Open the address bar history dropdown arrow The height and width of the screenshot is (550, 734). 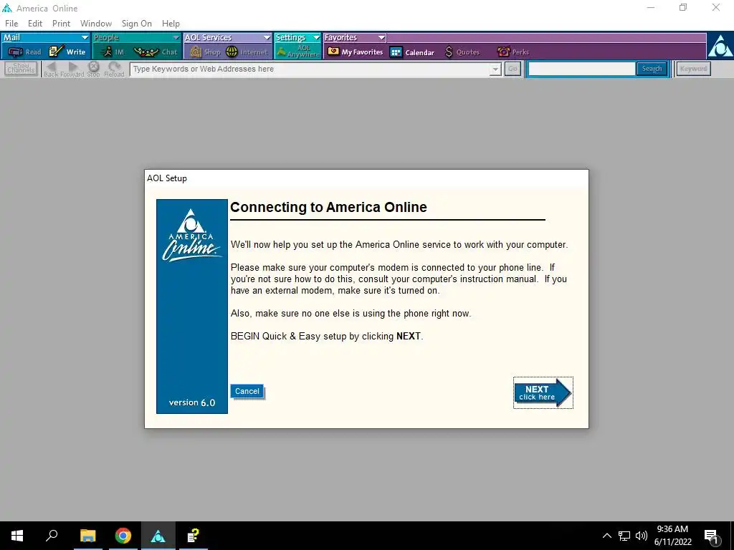coord(495,69)
